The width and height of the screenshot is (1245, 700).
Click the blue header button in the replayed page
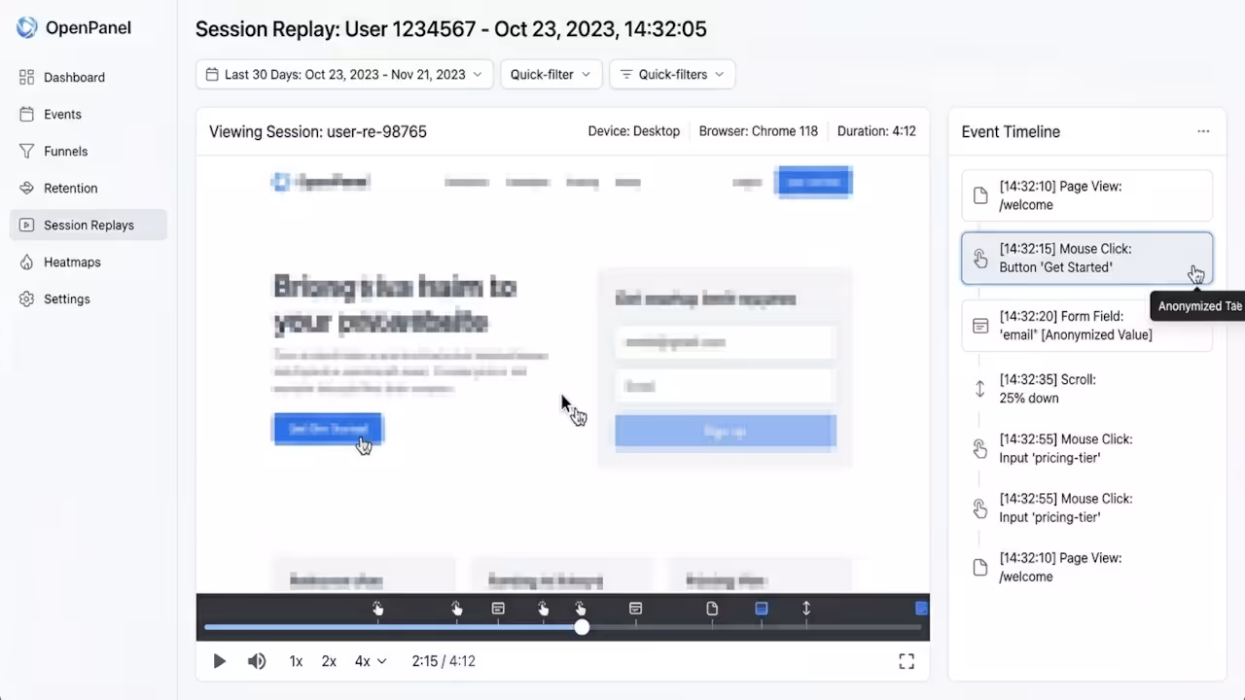tap(813, 182)
